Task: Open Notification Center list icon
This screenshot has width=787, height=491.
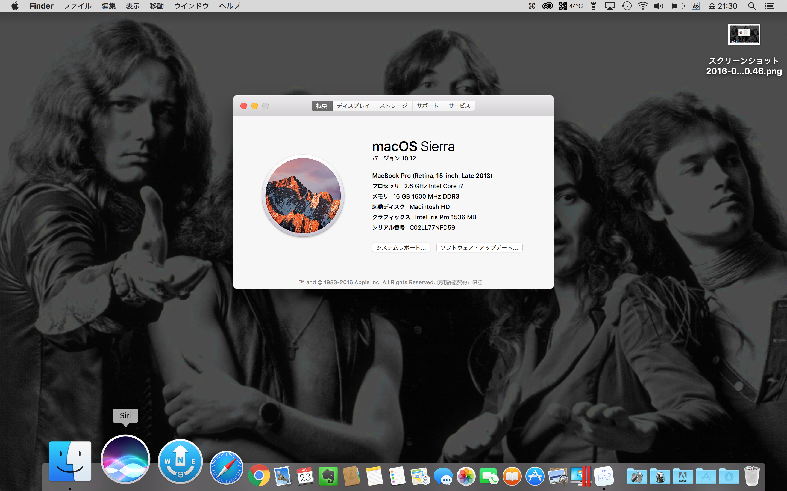Action: tap(770, 6)
